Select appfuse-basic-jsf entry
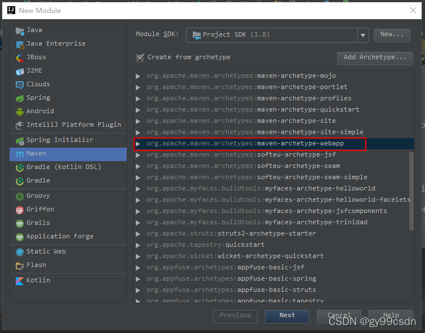Viewport: 425px width, 333px height. [274, 268]
